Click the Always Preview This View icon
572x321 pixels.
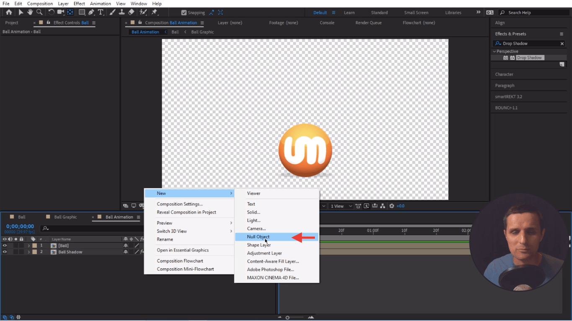click(125, 206)
